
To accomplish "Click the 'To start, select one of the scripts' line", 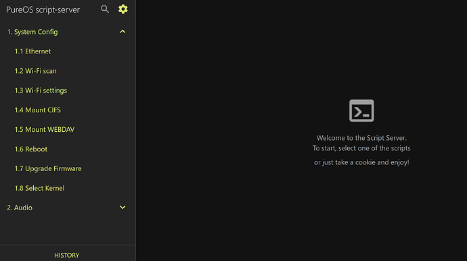I will (361, 148).
